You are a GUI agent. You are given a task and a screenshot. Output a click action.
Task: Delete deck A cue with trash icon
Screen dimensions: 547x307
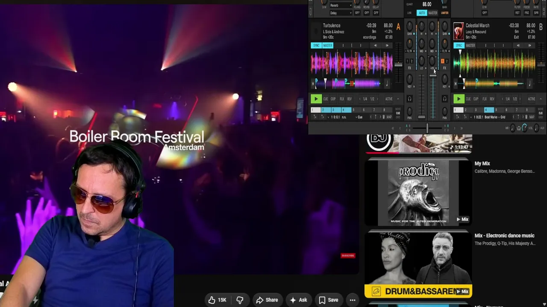tap(383, 117)
